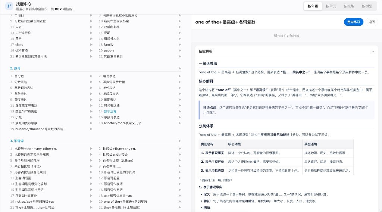Click the J. 形容词 section heading

[x=17, y=141]
